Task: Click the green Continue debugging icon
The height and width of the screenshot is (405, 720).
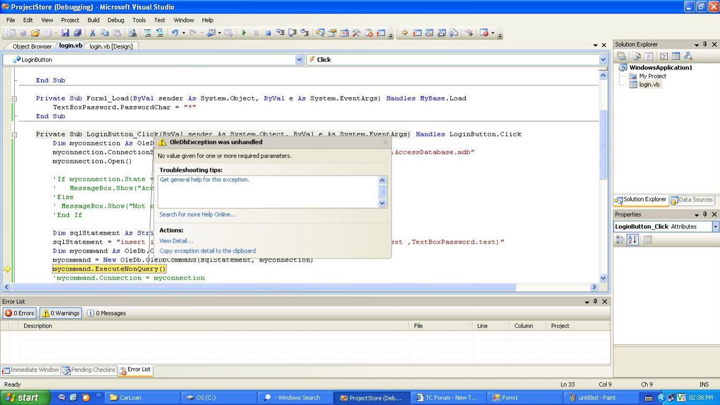Action: coord(244,33)
